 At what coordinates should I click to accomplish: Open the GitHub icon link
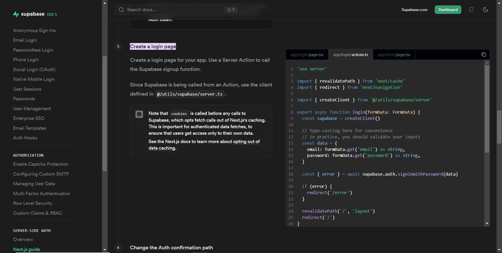(471, 9)
